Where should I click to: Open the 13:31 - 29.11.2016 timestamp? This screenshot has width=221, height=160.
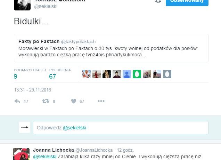[x=33, y=90]
